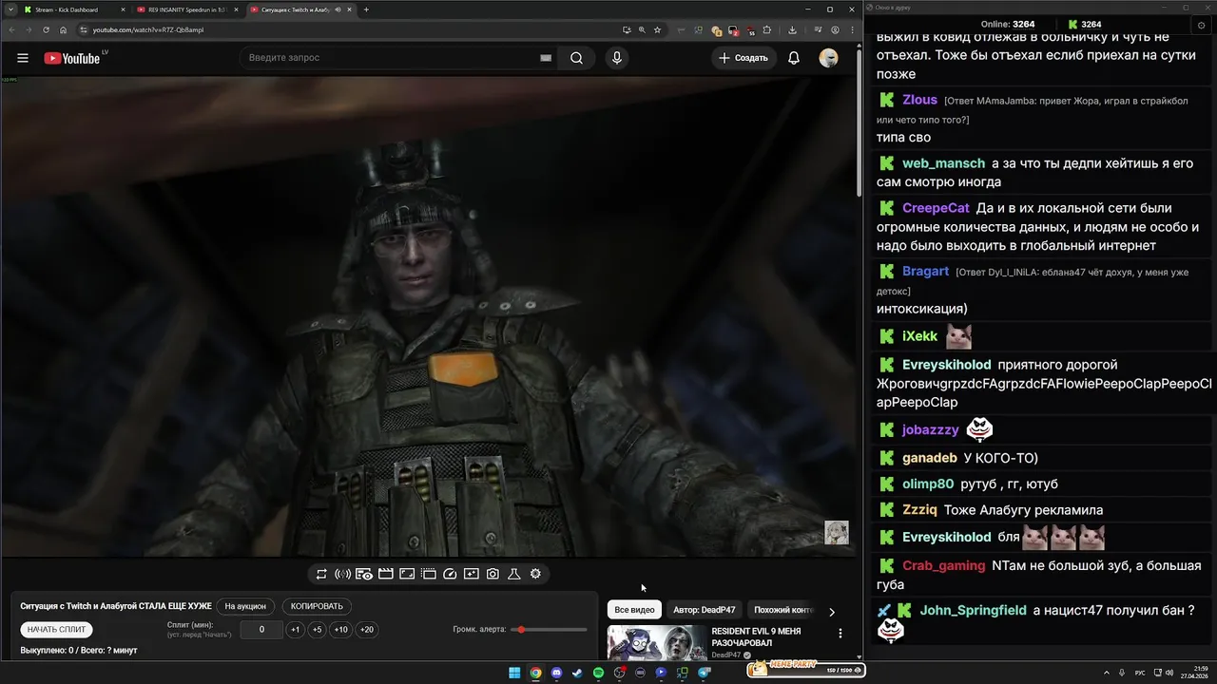This screenshot has height=684, width=1217.
Task: Open the Chrome extensions puzzle icon
Action: coord(767,29)
